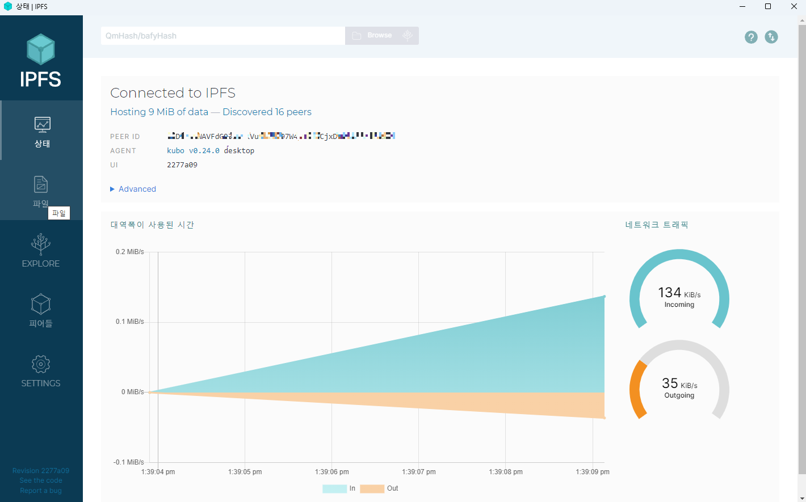The image size is (806, 502).
Task: Click the Out legend color swatch
Action: tap(372, 488)
